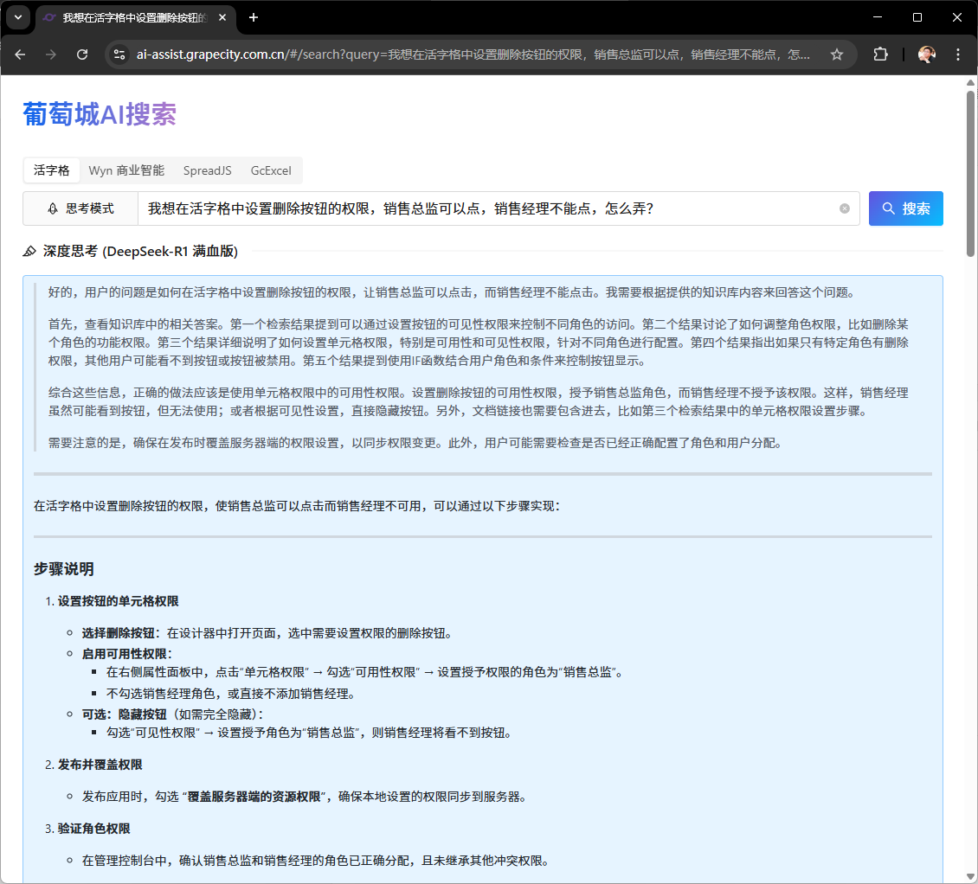Click inside the address bar URL field
978x884 pixels.
433,54
